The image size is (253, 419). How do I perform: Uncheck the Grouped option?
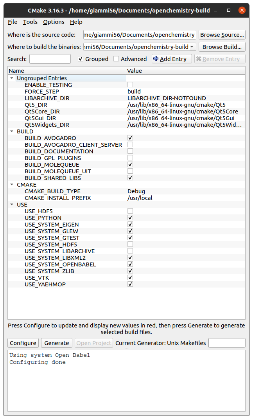pos(81,59)
